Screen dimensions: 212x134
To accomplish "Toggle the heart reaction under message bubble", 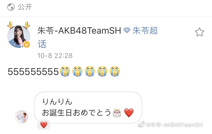I will [x=44, y=125].
